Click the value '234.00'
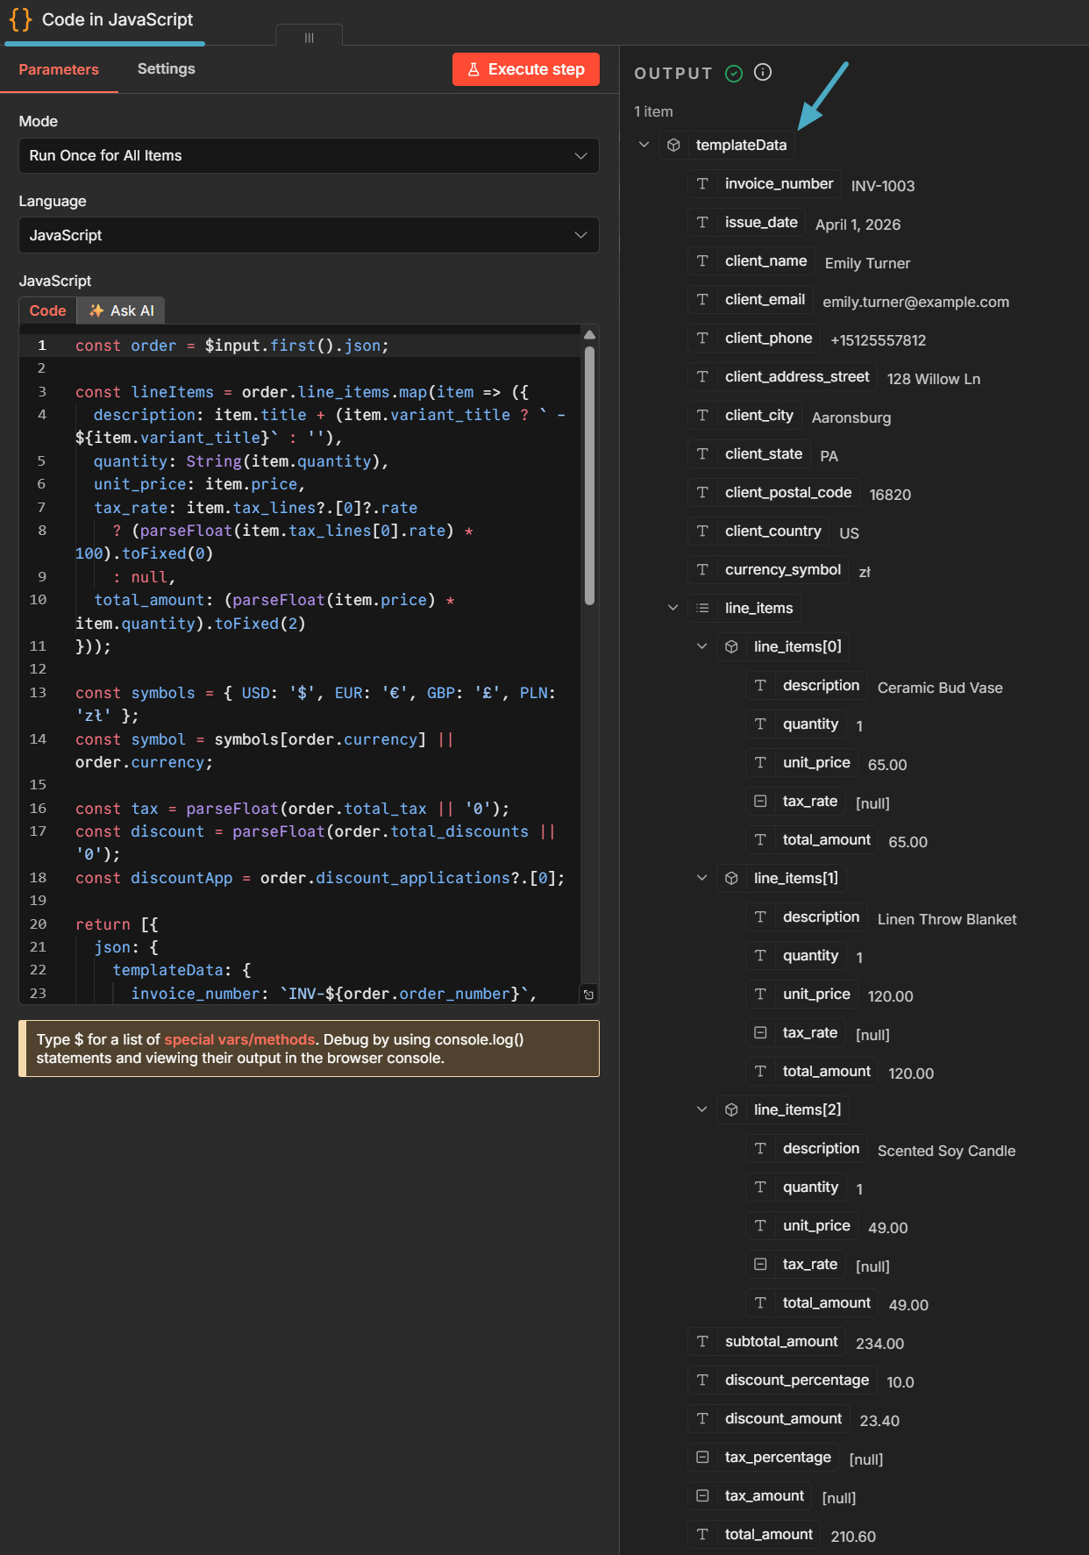The height and width of the screenshot is (1555, 1089). (880, 1344)
